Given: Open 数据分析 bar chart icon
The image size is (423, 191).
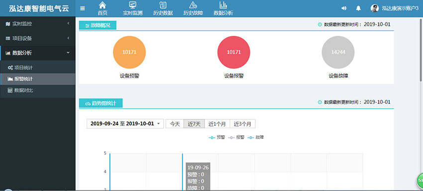Looking at the screenshot, I should click(x=223, y=5).
